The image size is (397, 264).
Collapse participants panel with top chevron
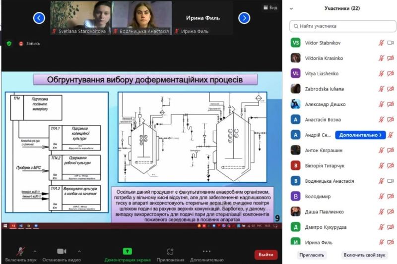(291, 8)
